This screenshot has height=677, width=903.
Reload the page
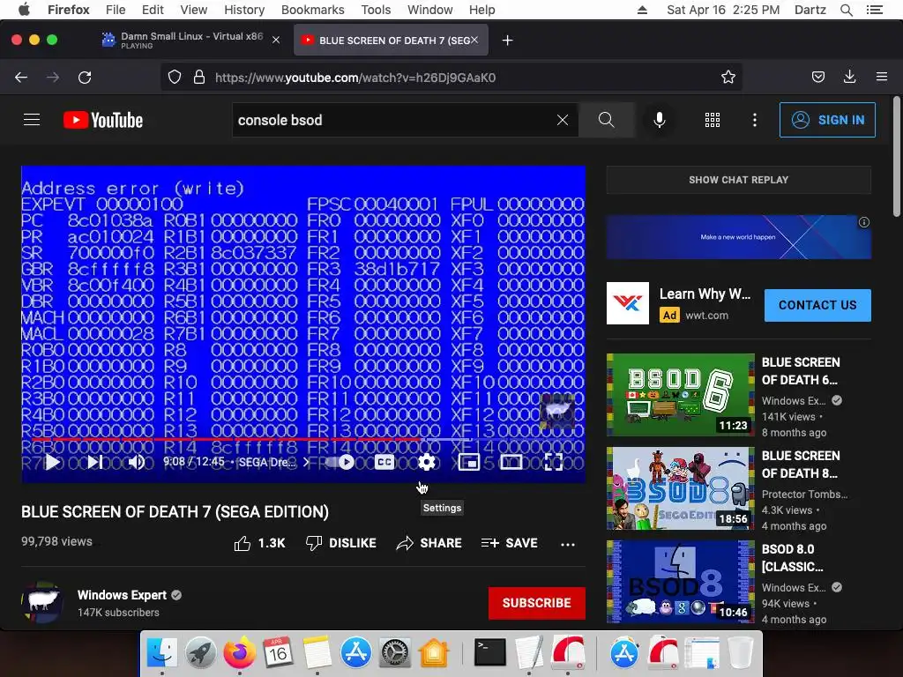(85, 78)
